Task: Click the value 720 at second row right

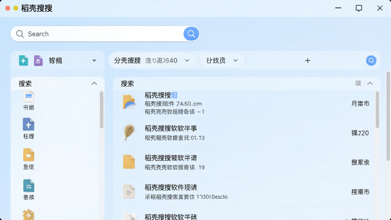Action: click(x=360, y=133)
